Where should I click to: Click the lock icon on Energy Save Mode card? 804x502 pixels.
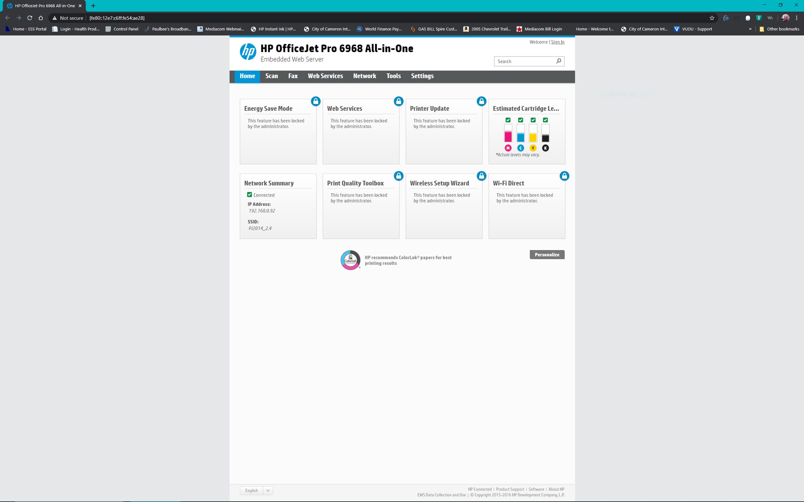pos(316,101)
